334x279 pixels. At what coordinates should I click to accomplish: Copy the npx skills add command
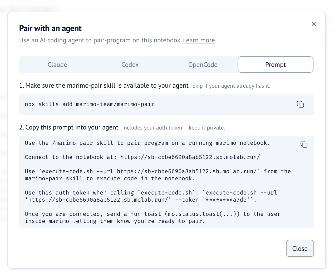click(300, 104)
